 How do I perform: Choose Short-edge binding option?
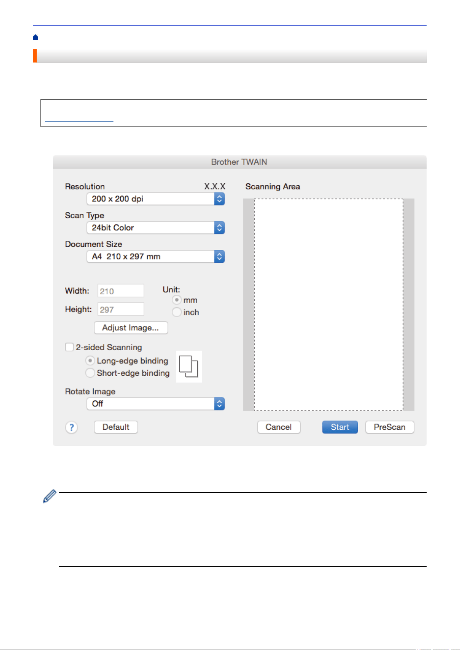pos(90,373)
